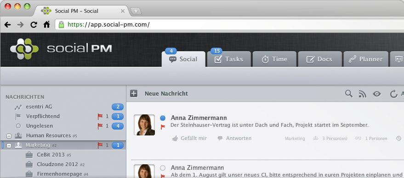The width and height of the screenshot is (404, 178).
Task: Click the Social tab badge showing 4
Action: (x=171, y=51)
